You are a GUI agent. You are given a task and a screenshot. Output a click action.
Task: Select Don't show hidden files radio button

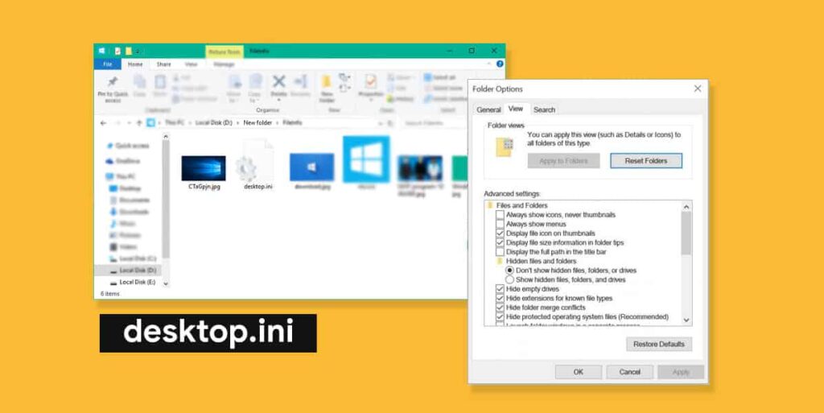pyautogui.click(x=509, y=271)
